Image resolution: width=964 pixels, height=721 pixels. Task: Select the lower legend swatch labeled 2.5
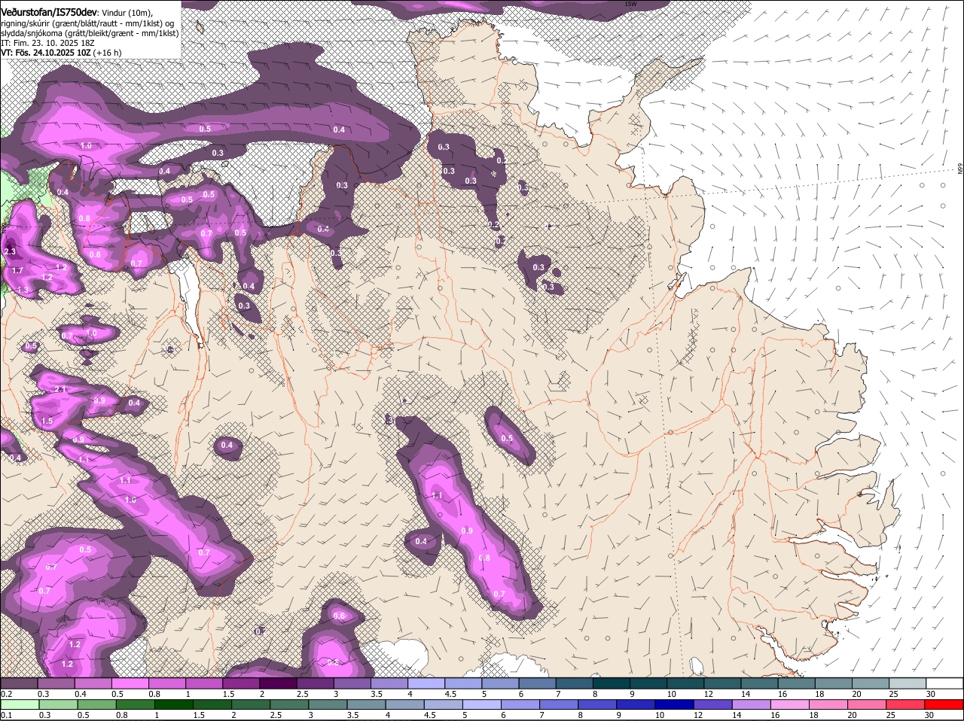pyautogui.click(x=290, y=705)
